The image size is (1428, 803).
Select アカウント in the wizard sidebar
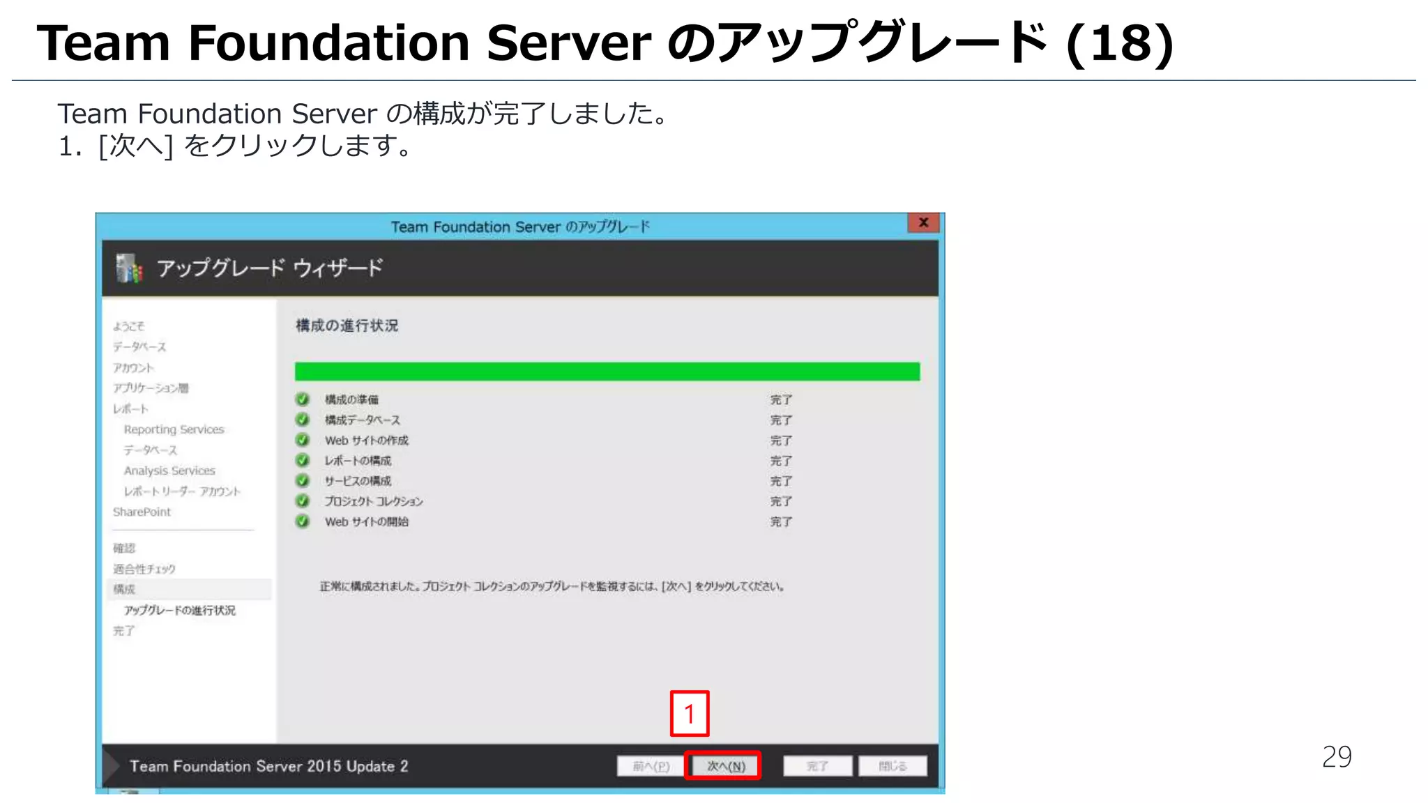click(133, 367)
